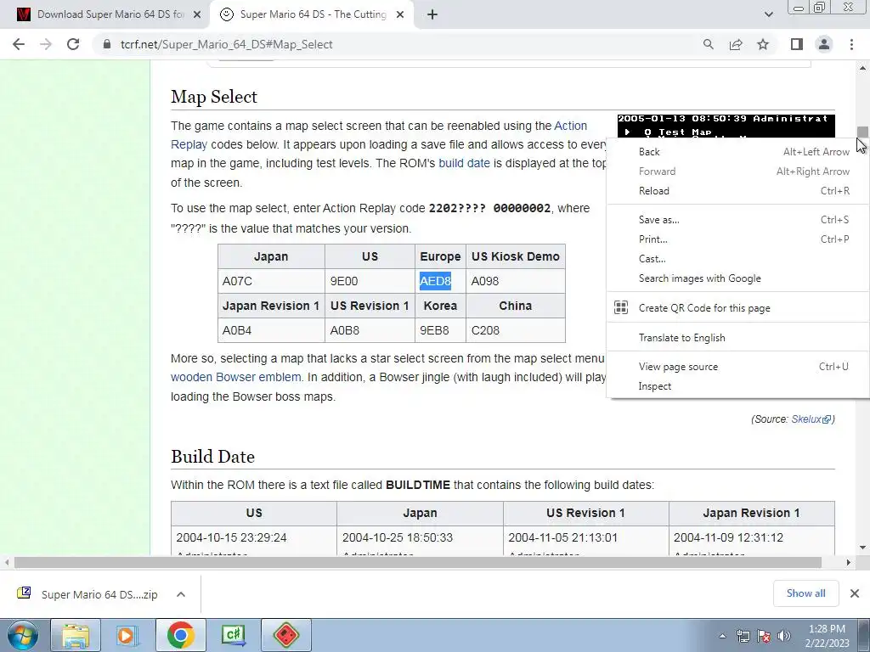This screenshot has height=652, width=870.
Task: Choose Reload in the context menu
Action: (x=738, y=191)
